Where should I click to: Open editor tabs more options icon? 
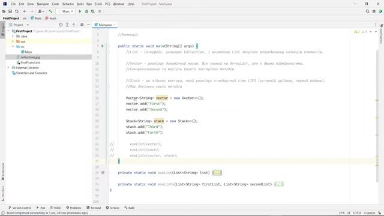click(x=376, y=25)
